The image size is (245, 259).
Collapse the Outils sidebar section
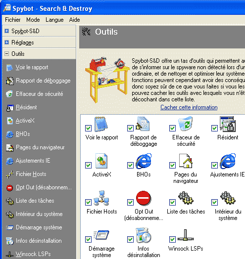click(x=6, y=54)
